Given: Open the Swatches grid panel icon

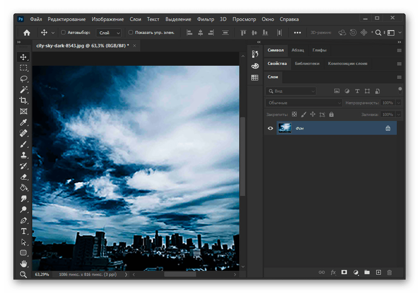Looking at the screenshot, I should [x=255, y=78].
